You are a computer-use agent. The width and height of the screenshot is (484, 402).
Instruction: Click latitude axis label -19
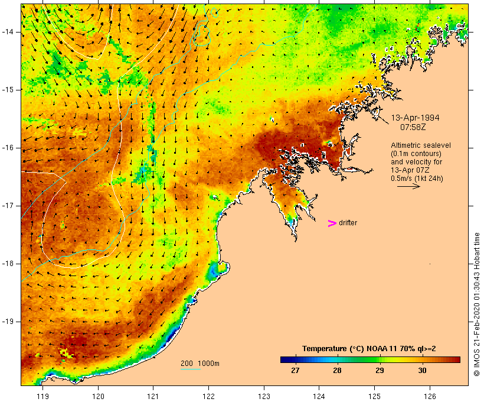click(x=8, y=322)
